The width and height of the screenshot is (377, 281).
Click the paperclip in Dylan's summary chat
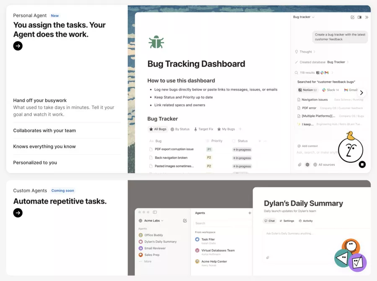tap(267, 258)
